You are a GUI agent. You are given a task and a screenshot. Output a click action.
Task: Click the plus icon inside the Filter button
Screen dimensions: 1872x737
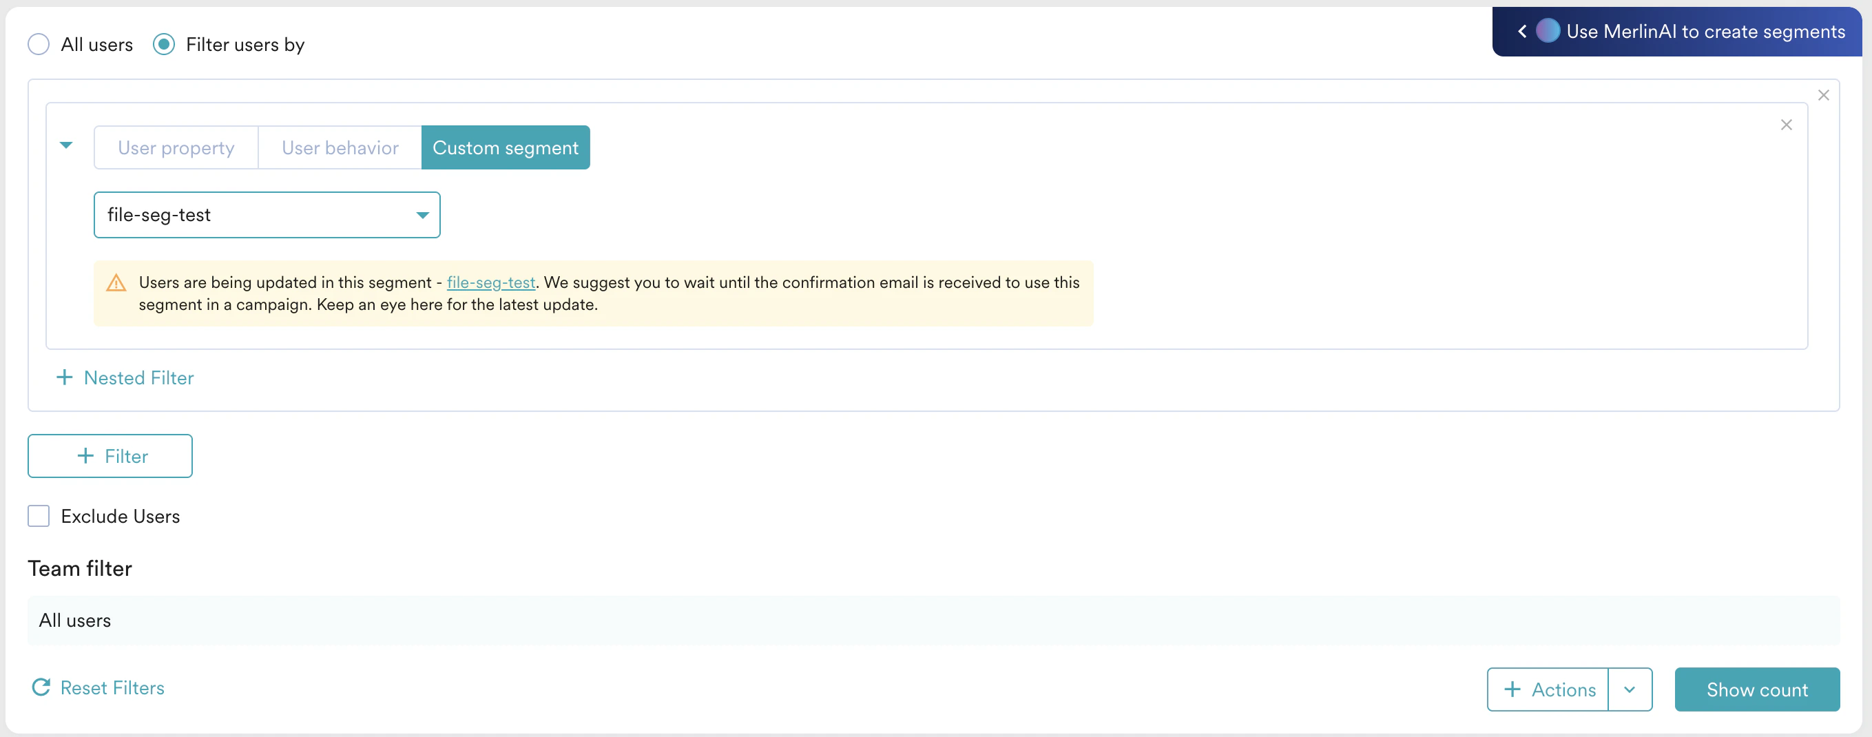pyautogui.click(x=87, y=456)
